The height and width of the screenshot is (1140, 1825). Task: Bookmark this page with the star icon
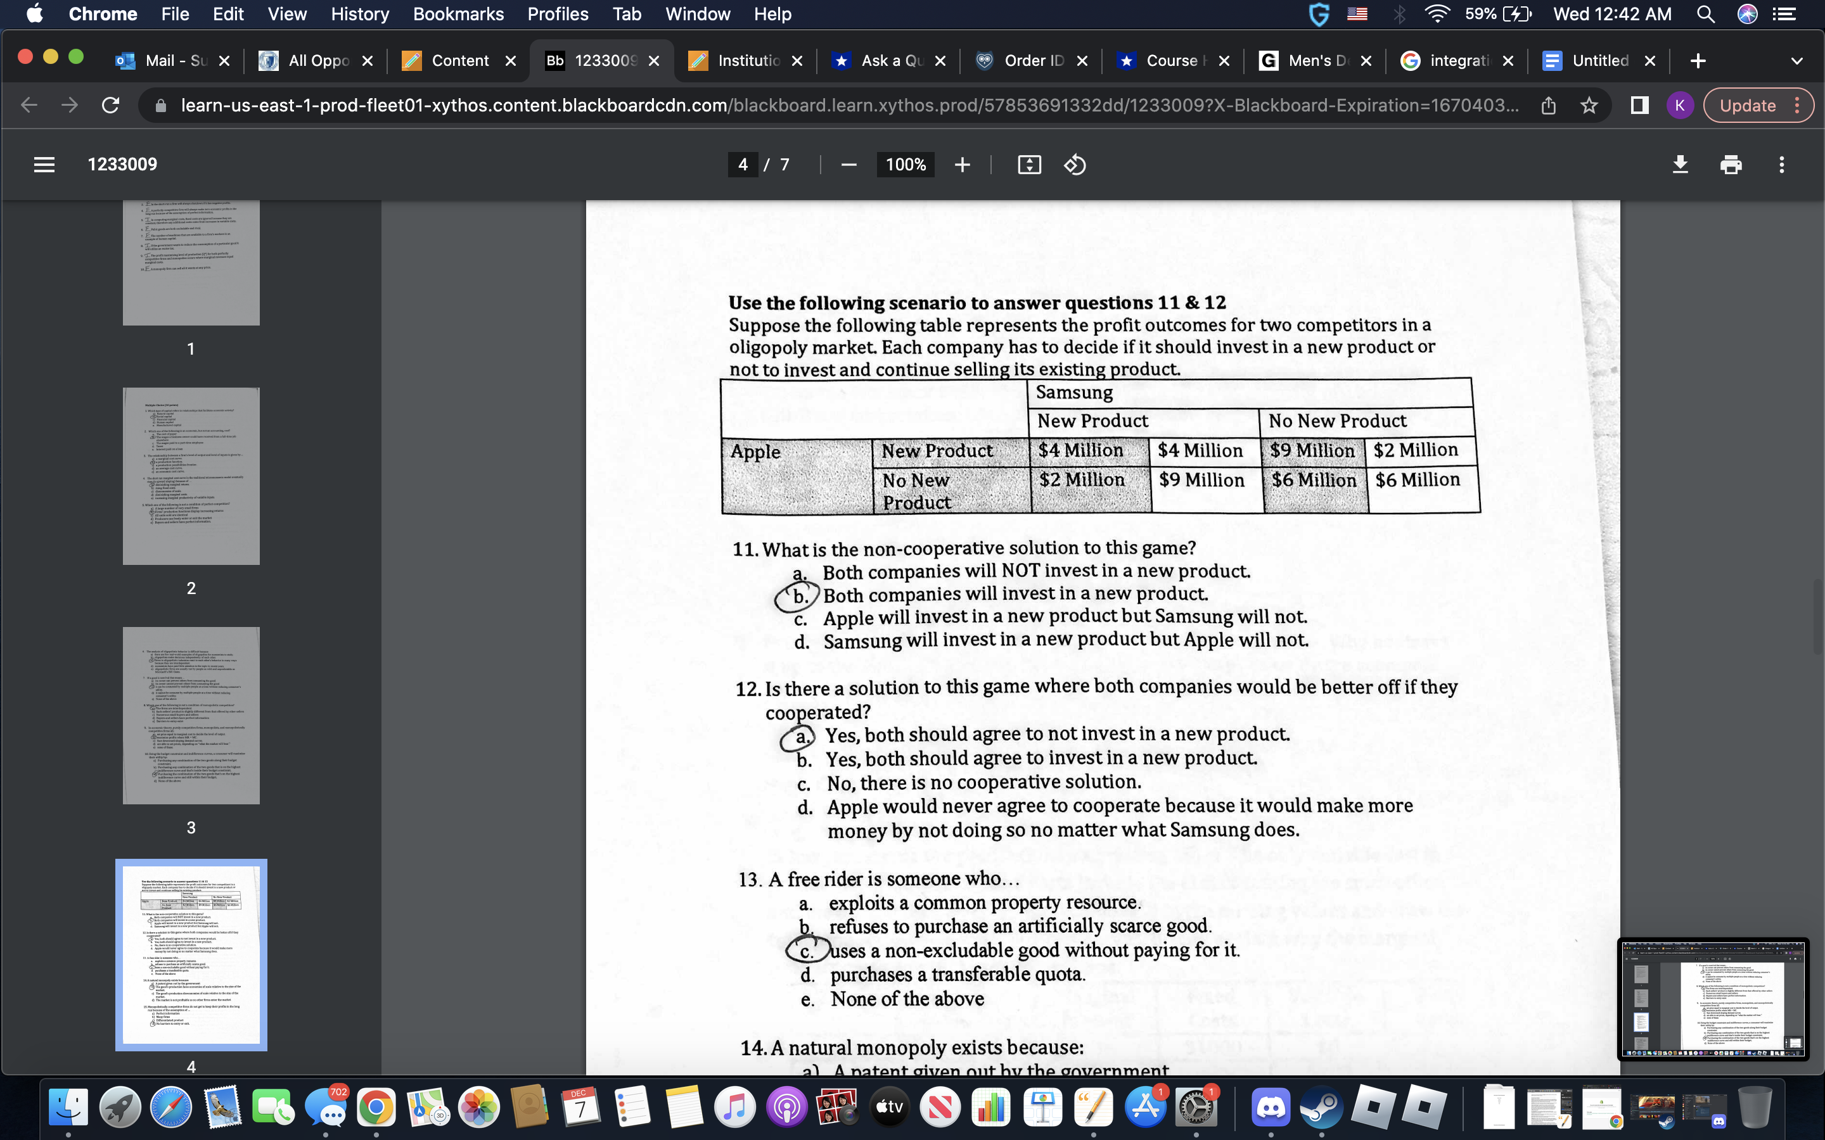click(x=1588, y=106)
